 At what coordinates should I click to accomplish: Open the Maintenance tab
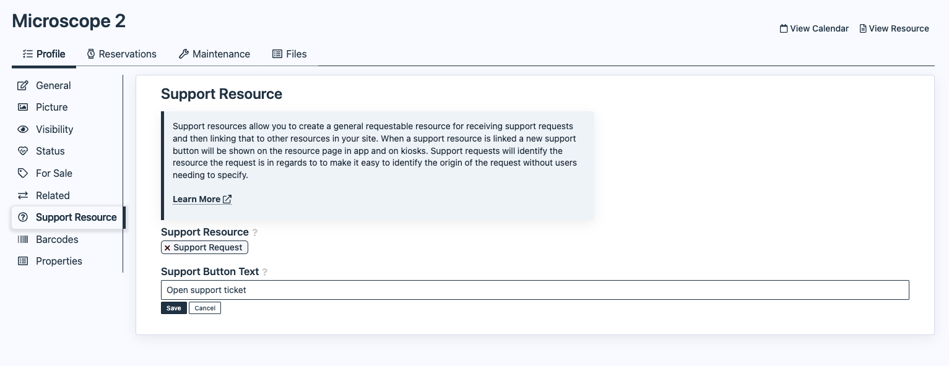point(214,54)
